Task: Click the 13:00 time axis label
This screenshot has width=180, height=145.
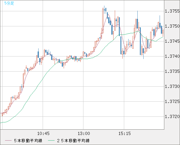Action: 84,133
